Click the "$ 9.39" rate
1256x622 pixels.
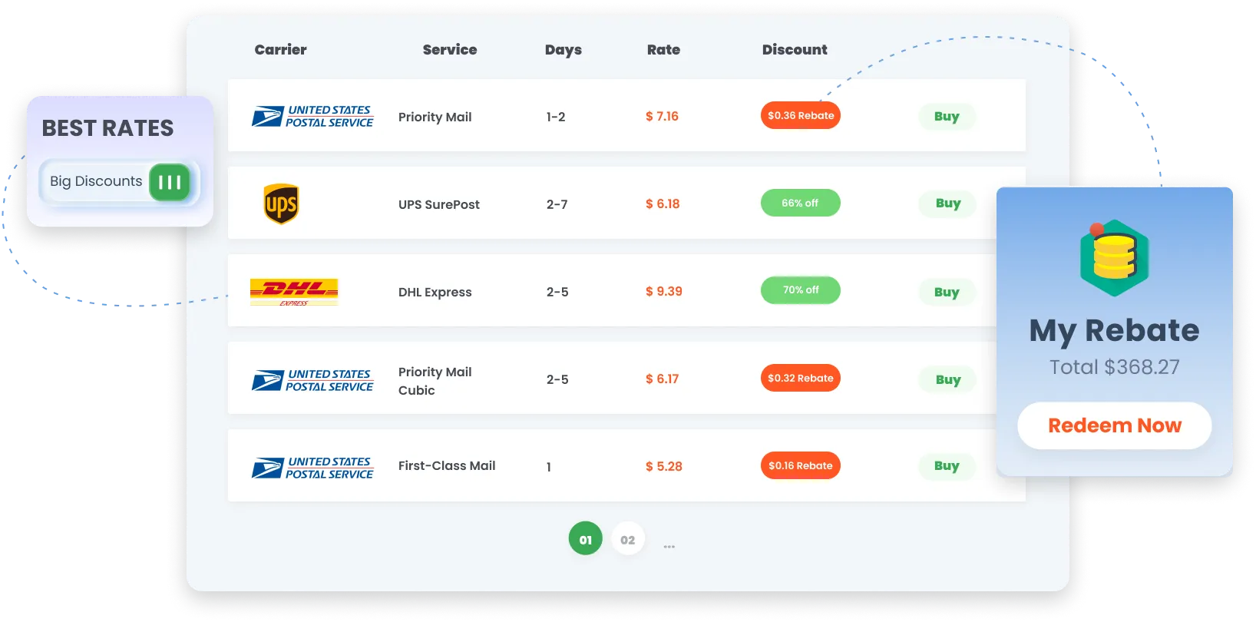[x=664, y=291]
